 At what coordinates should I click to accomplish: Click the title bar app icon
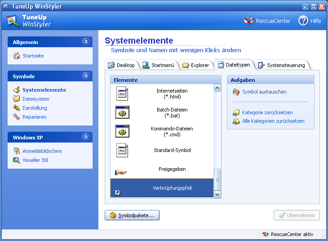[x=6, y=6]
